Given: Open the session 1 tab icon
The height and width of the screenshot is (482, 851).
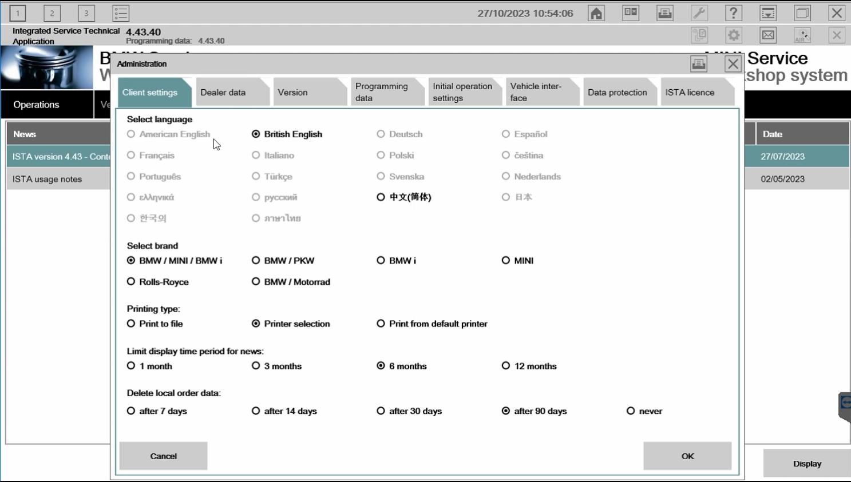Looking at the screenshot, I should tap(18, 13).
